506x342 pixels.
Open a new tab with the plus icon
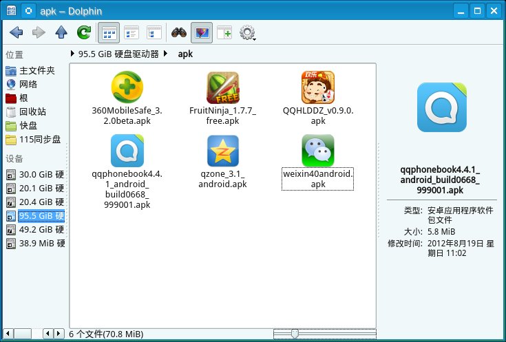(x=224, y=32)
